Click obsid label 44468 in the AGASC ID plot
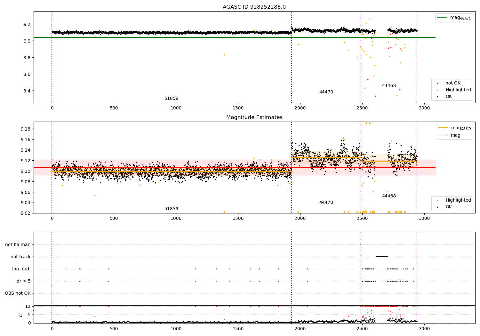Image resolution: width=480 pixels, height=336 pixels. click(389, 86)
